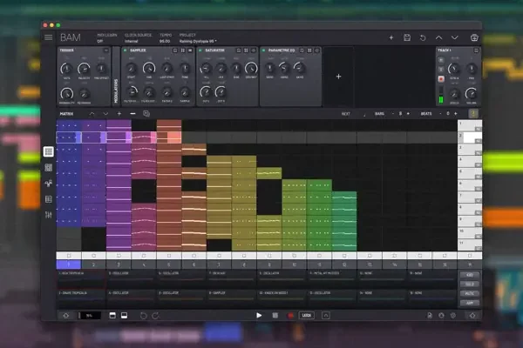The height and width of the screenshot is (348, 523).
Task: Select the matrix grid view sidebar icon
Action: (x=49, y=151)
